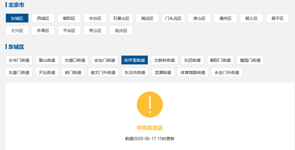Pick 石景山区 district

[121, 18]
